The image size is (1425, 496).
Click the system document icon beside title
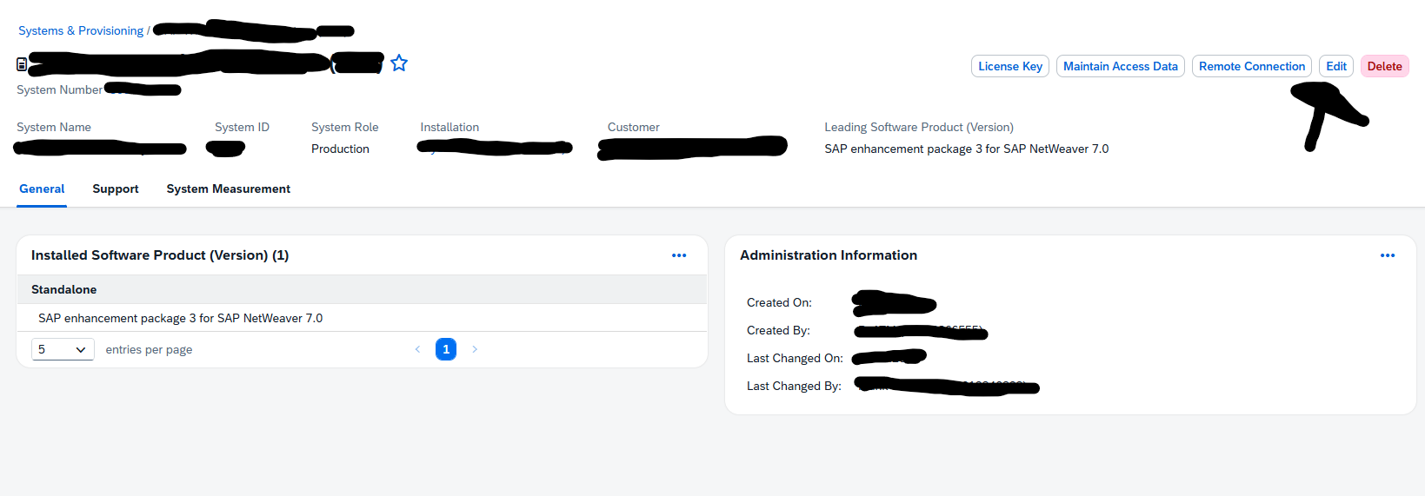22,64
